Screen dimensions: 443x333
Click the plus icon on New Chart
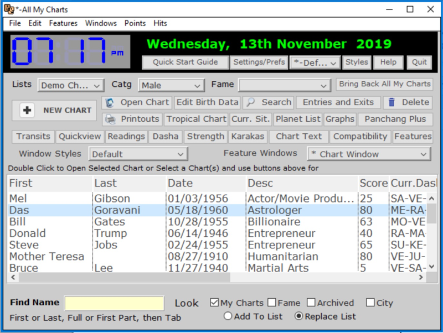pyautogui.click(x=27, y=111)
